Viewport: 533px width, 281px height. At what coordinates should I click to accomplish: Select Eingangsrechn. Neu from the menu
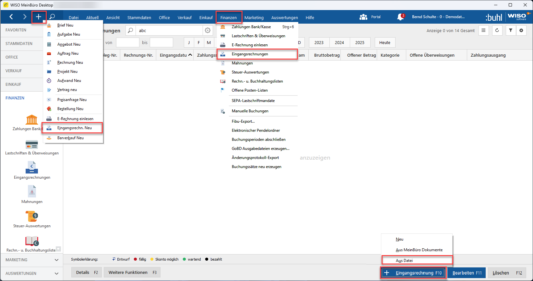[x=74, y=128]
